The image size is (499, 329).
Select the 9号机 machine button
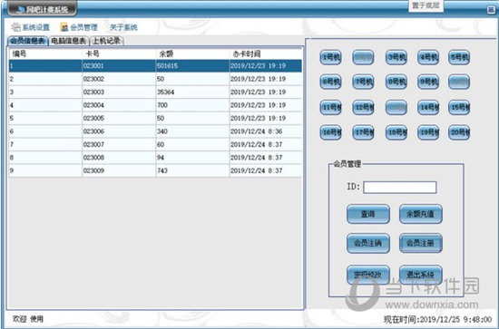428,82
